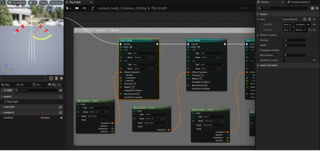320x151 pixels.
Task: Add a new function with plus icon
Action: [60, 107]
